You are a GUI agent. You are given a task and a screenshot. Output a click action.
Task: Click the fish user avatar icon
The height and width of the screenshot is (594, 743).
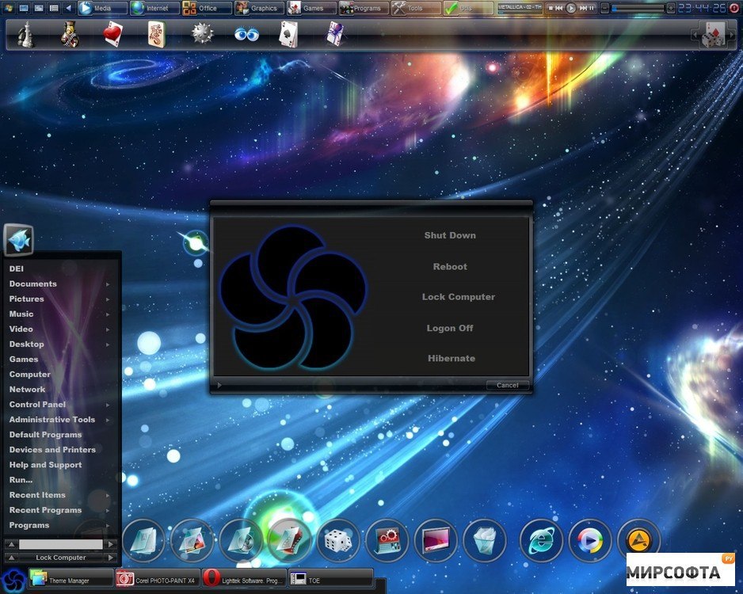(19, 240)
